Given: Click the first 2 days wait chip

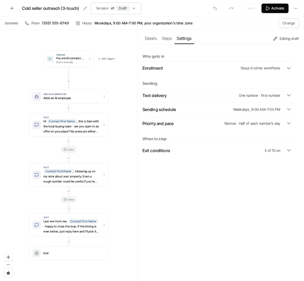Looking at the screenshot, I should [69, 150].
